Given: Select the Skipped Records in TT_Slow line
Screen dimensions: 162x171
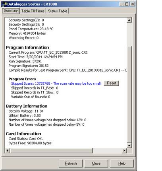Looking at the screenshot, I should click(35, 92).
